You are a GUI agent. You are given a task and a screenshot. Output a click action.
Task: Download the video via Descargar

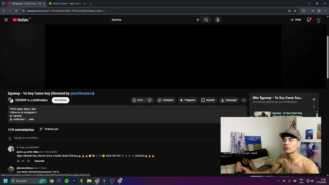coord(229,100)
